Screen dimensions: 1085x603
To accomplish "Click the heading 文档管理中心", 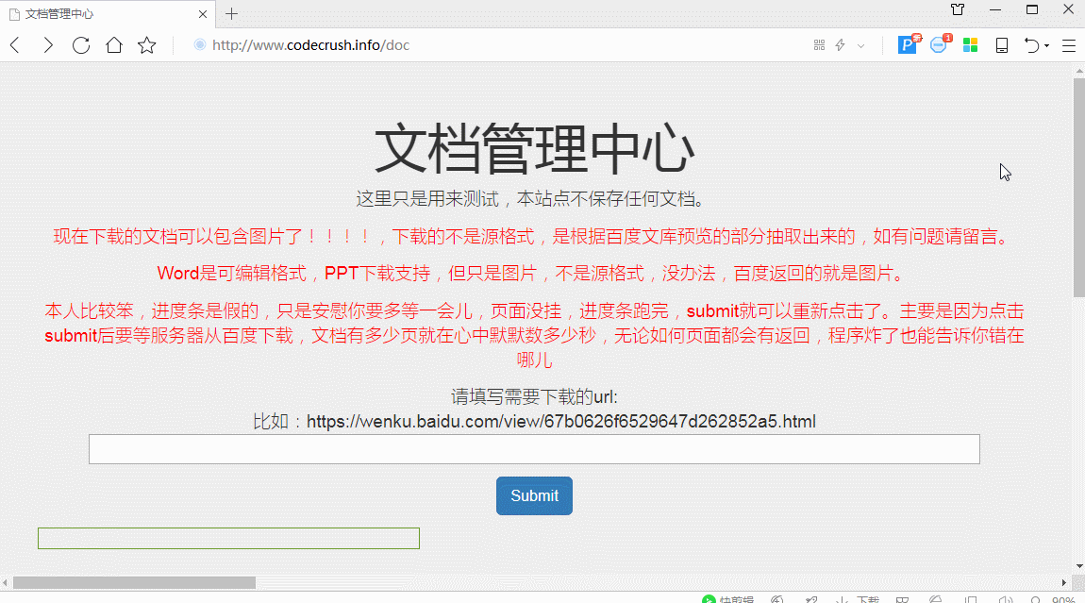I will tap(534, 148).
